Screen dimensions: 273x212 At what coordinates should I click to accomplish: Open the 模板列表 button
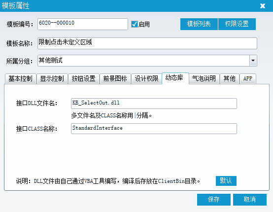199,24
